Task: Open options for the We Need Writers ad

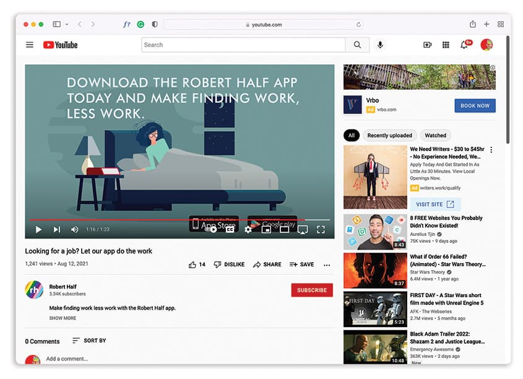Action: click(x=491, y=150)
